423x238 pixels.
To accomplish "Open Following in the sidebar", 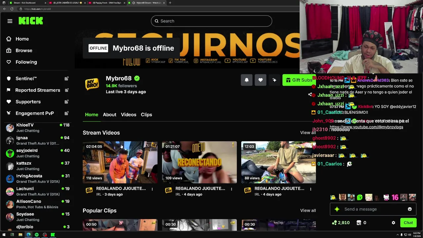I will [x=26, y=62].
